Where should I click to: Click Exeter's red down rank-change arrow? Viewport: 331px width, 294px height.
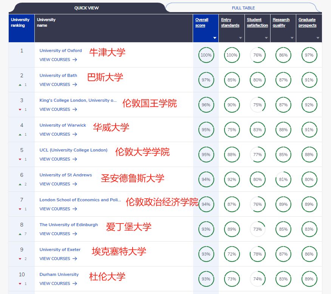click(x=20, y=259)
